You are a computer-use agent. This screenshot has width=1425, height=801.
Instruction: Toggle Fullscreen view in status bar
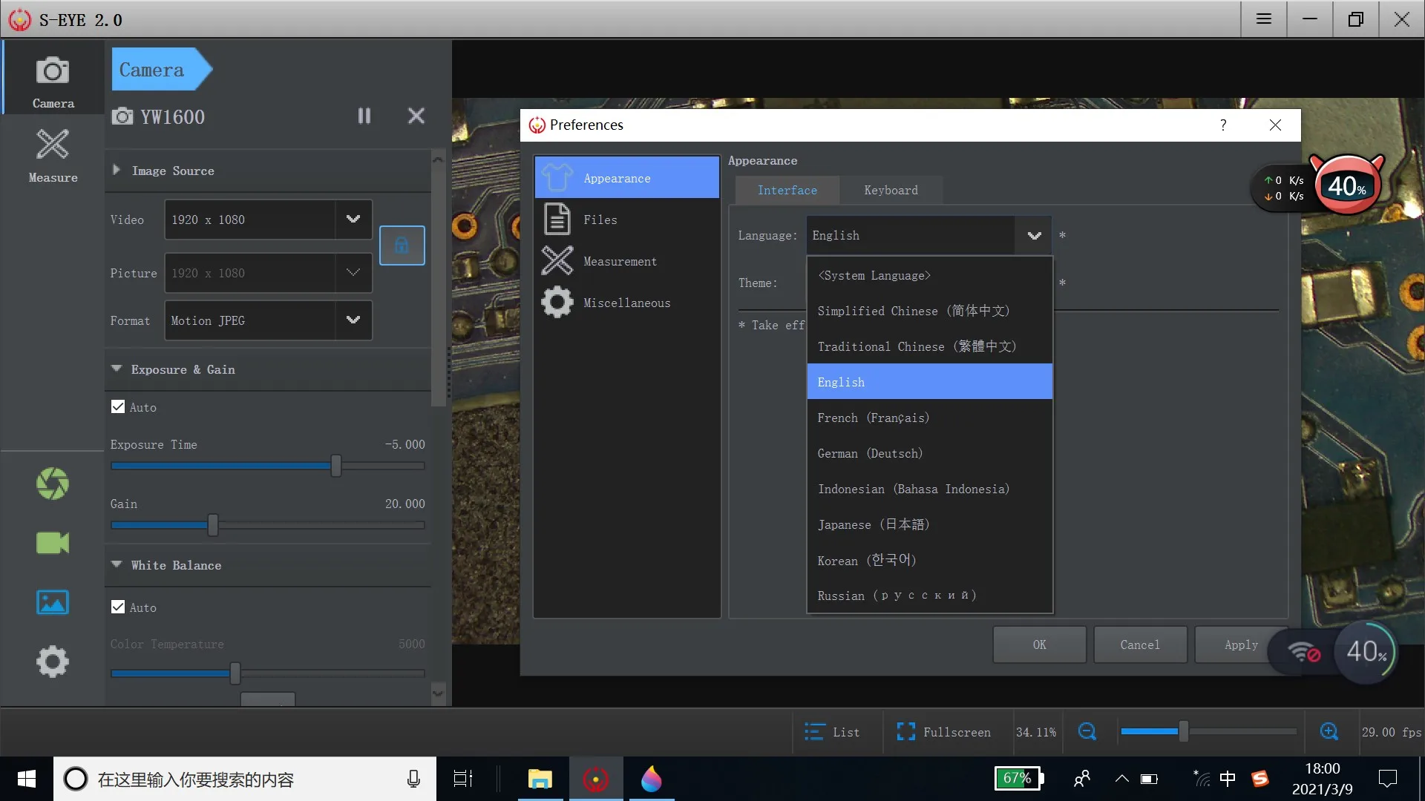click(943, 732)
